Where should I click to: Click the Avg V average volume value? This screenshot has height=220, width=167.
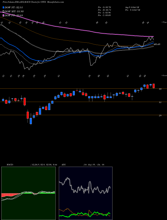(132, 7)
